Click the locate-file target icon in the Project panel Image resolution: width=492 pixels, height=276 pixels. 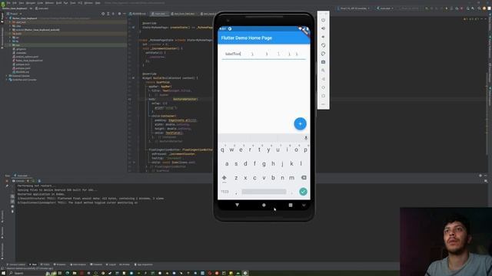103,14
